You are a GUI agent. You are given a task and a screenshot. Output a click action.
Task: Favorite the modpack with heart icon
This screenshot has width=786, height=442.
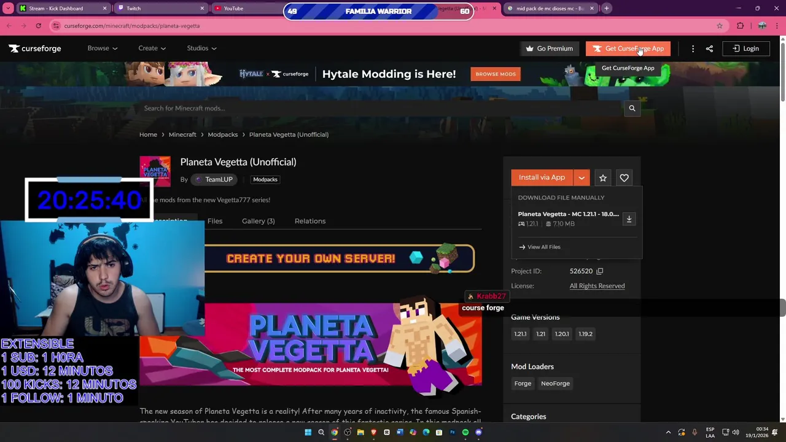pyautogui.click(x=624, y=177)
